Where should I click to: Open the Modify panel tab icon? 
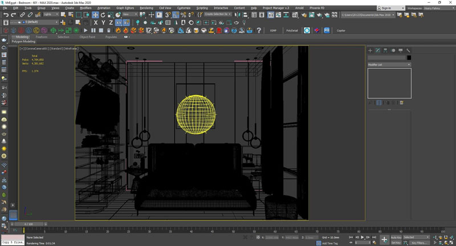[378, 51]
